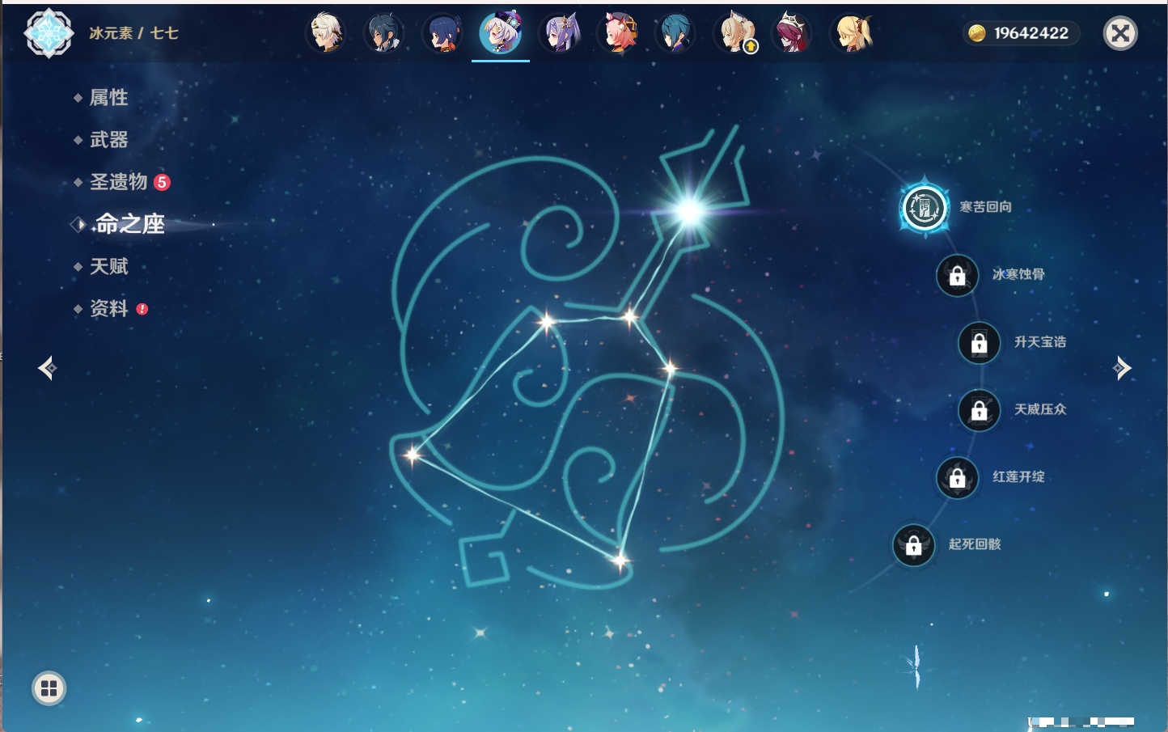Click the bright glowing star in constellation
The height and width of the screenshot is (732, 1168).
pyautogui.click(x=690, y=211)
